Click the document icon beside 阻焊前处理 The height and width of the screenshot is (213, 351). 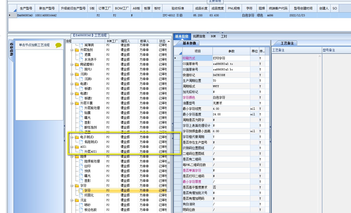(x=81, y=161)
